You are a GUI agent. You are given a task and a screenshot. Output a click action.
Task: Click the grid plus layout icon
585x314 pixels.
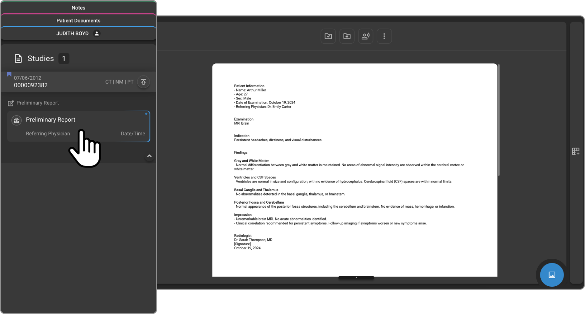[575, 151]
